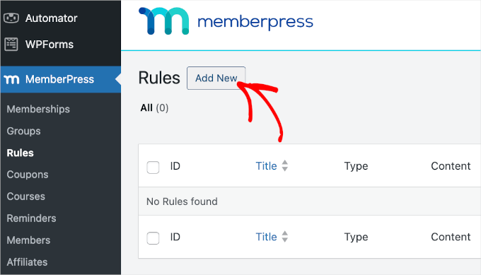Click the WPForms form icon
The image size is (481, 275).
[11, 45]
